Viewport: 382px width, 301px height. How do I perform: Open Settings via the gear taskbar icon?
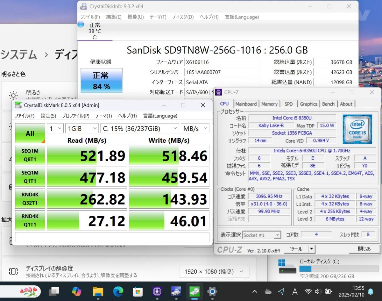pyautogui.click(x=212, y=291)
